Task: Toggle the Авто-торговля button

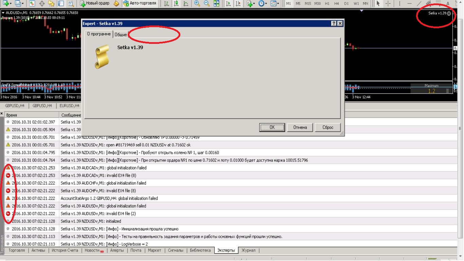Action: point(140,3)
